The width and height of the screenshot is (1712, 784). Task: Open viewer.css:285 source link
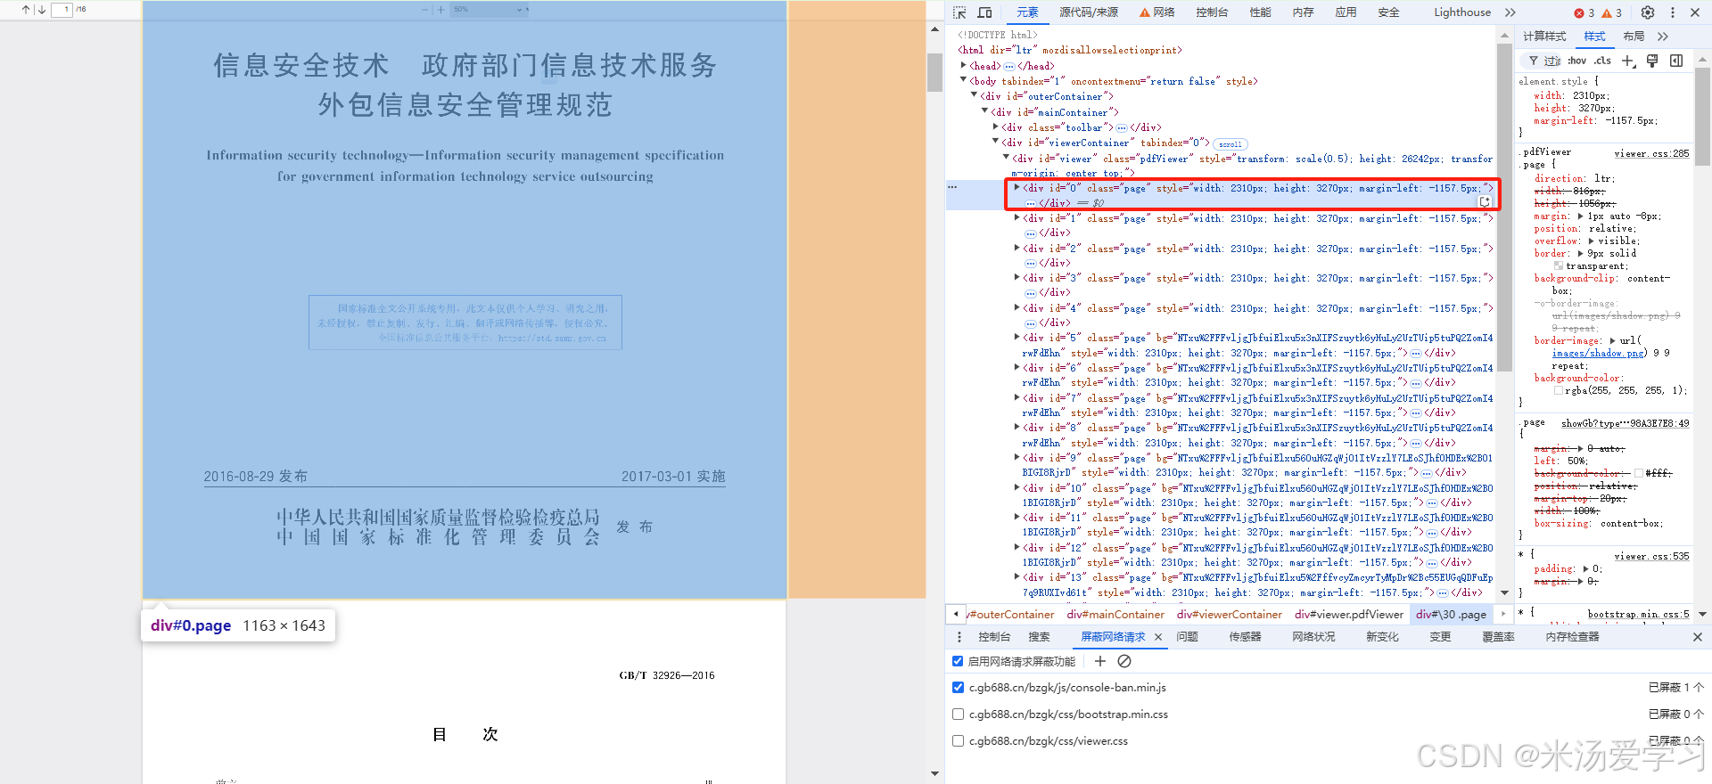[1651, 153]
